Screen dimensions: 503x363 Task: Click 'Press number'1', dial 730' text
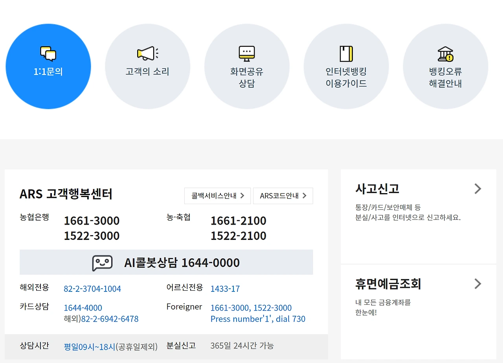coord(258,319)
